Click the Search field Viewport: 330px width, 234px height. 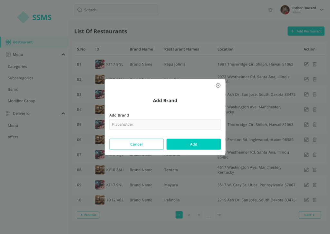click(x=117, y=10)
